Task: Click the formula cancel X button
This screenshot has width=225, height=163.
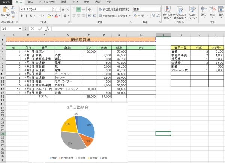Action: 32,29
